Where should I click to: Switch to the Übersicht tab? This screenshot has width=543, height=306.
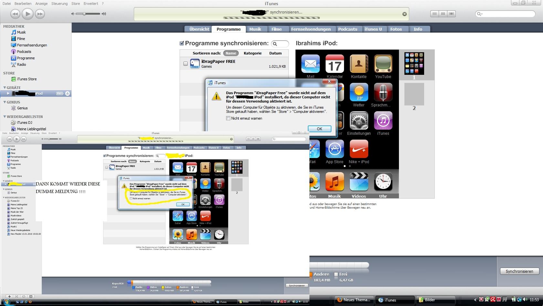[x=199, y=29]
